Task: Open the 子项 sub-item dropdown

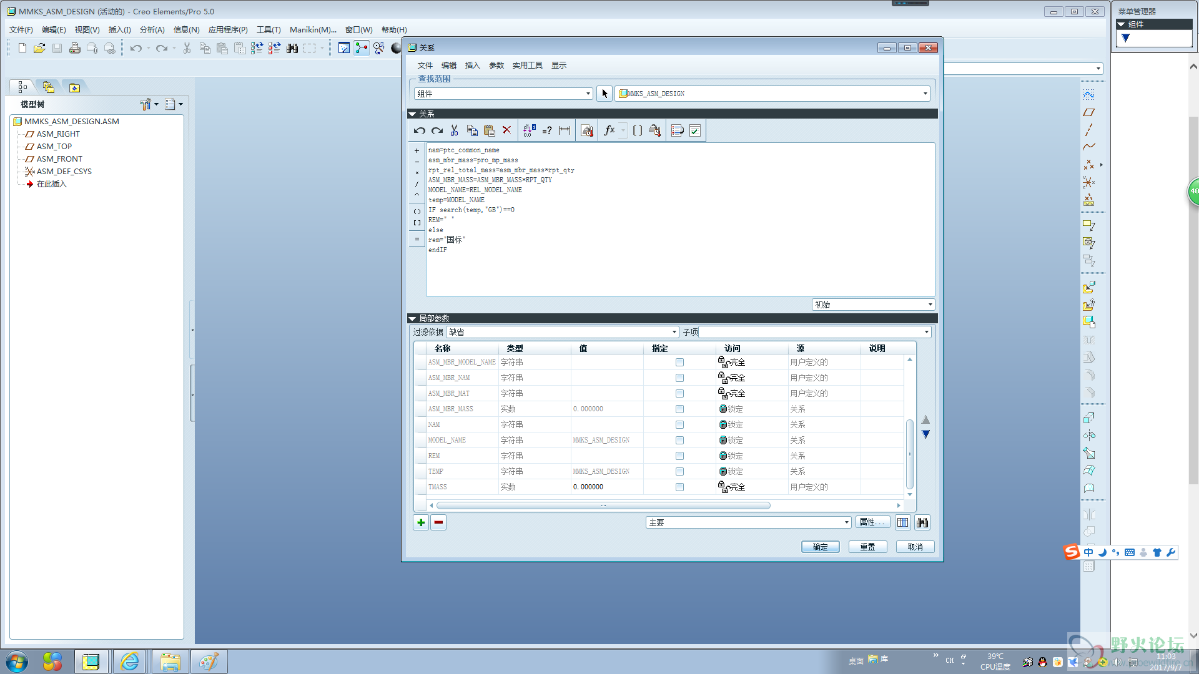Action: tap(814, 332)
